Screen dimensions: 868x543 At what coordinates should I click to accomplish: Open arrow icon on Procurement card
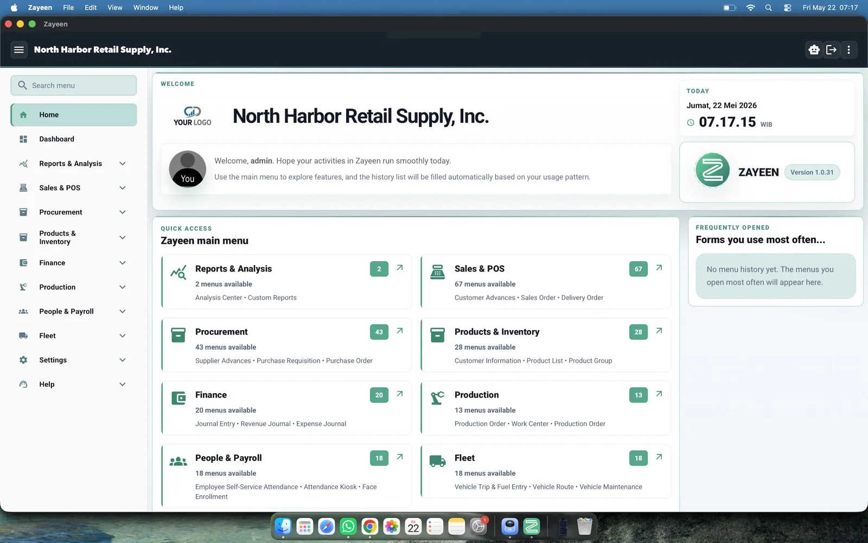pos(400,331)
